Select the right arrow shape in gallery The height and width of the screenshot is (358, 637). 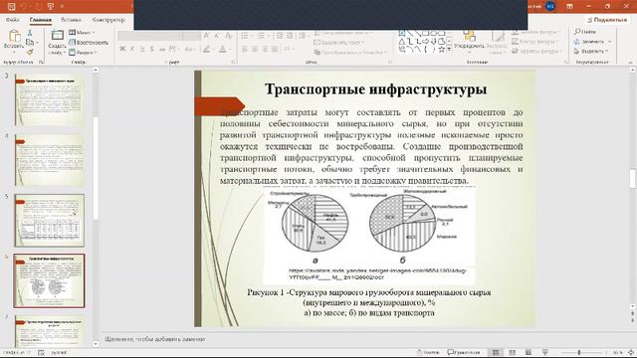click(425, 42)
